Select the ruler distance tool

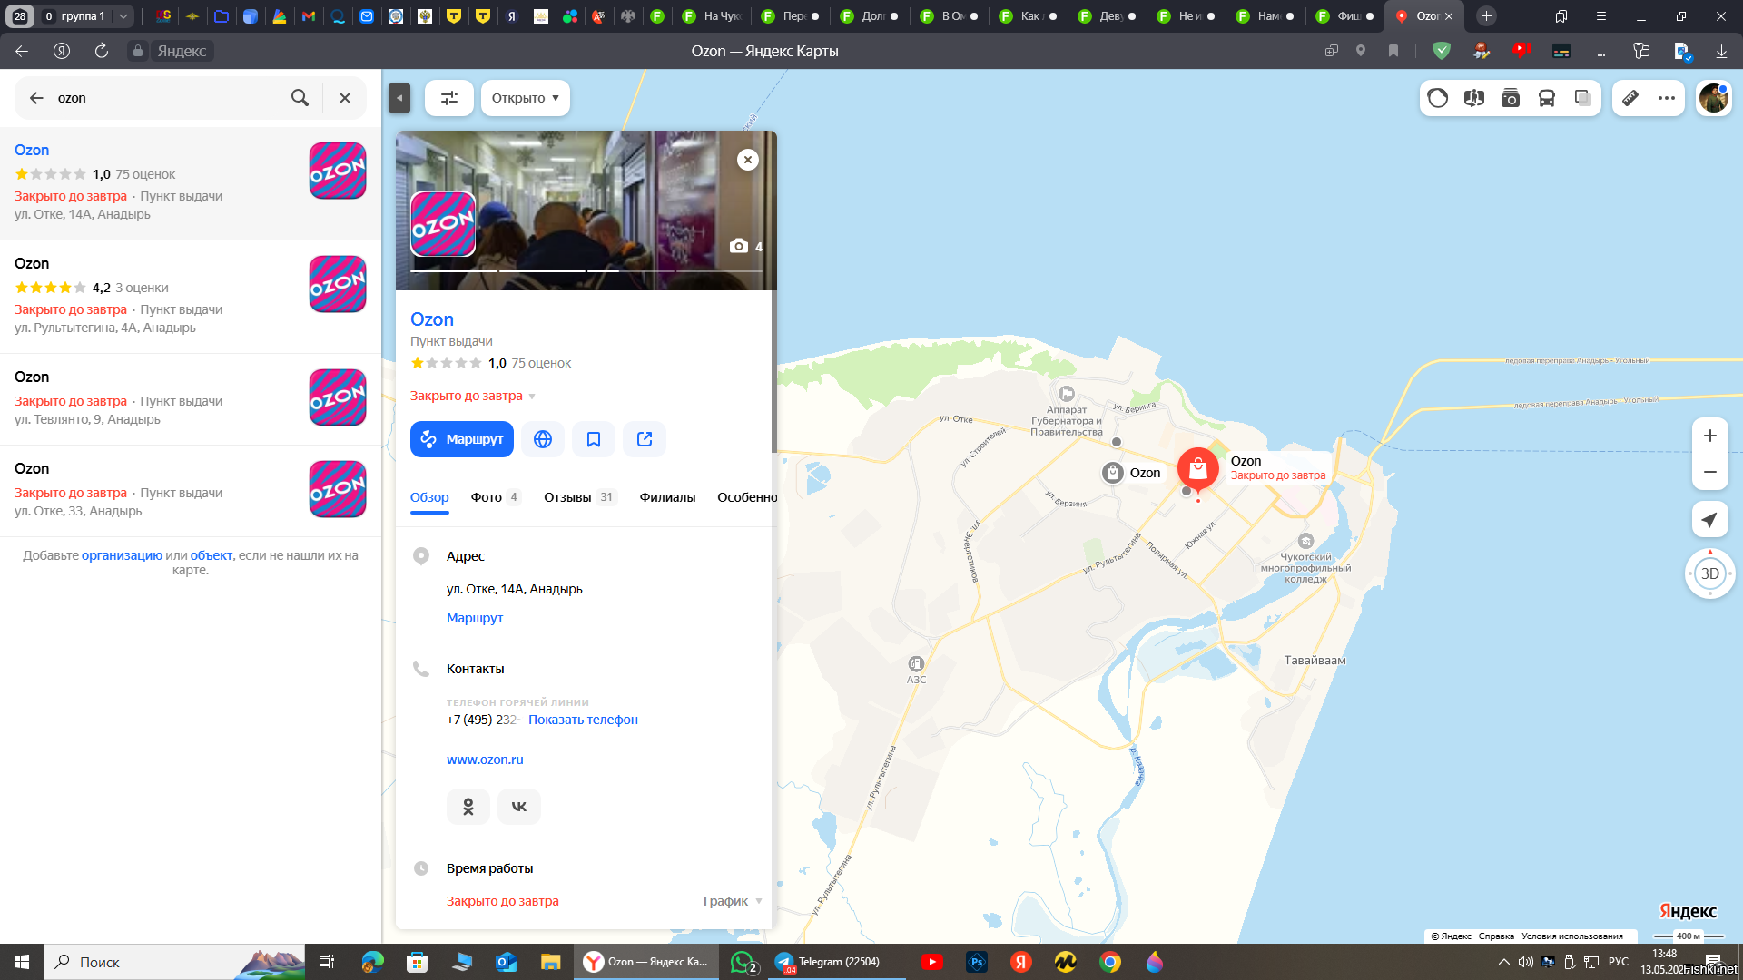[x=1630, y=98]
